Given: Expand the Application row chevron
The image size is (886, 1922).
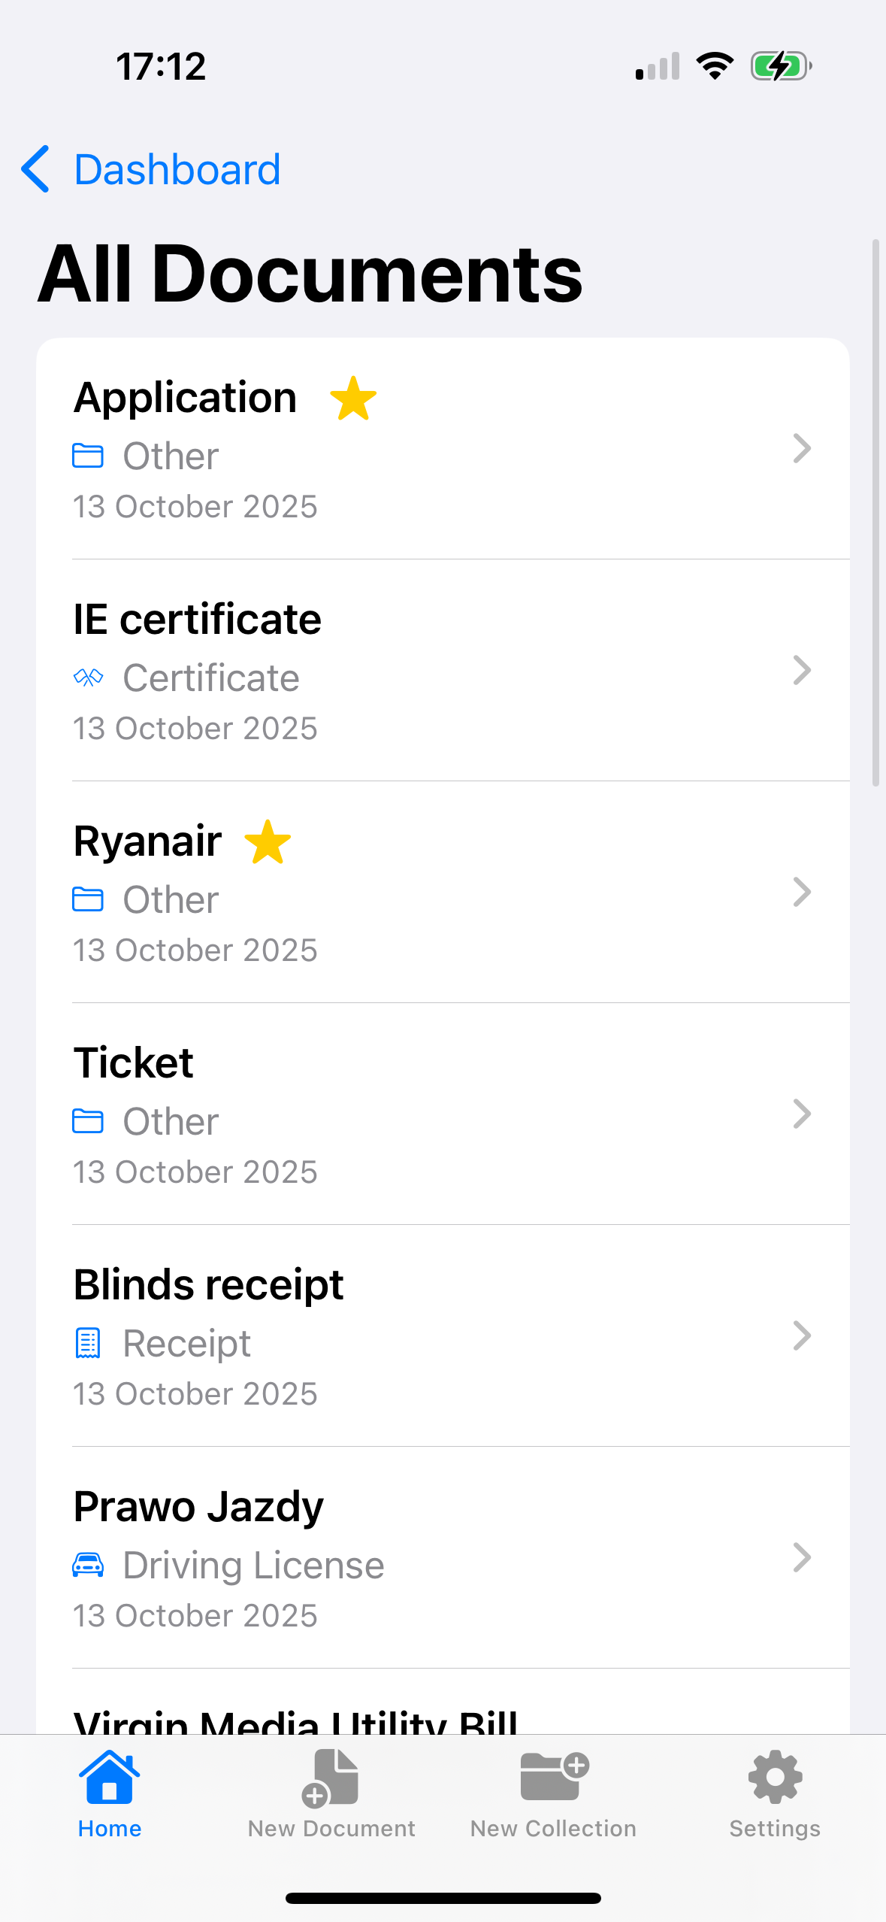Looking at the screenshot, I should 802,449.
